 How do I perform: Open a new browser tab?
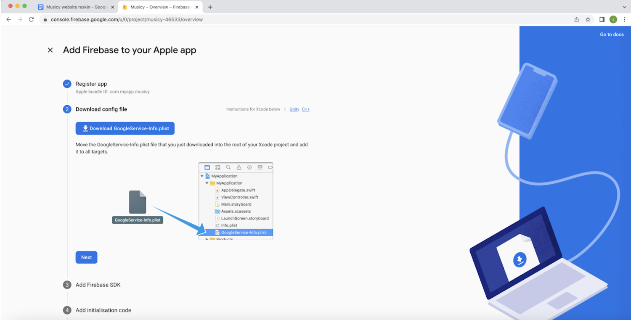210,7
